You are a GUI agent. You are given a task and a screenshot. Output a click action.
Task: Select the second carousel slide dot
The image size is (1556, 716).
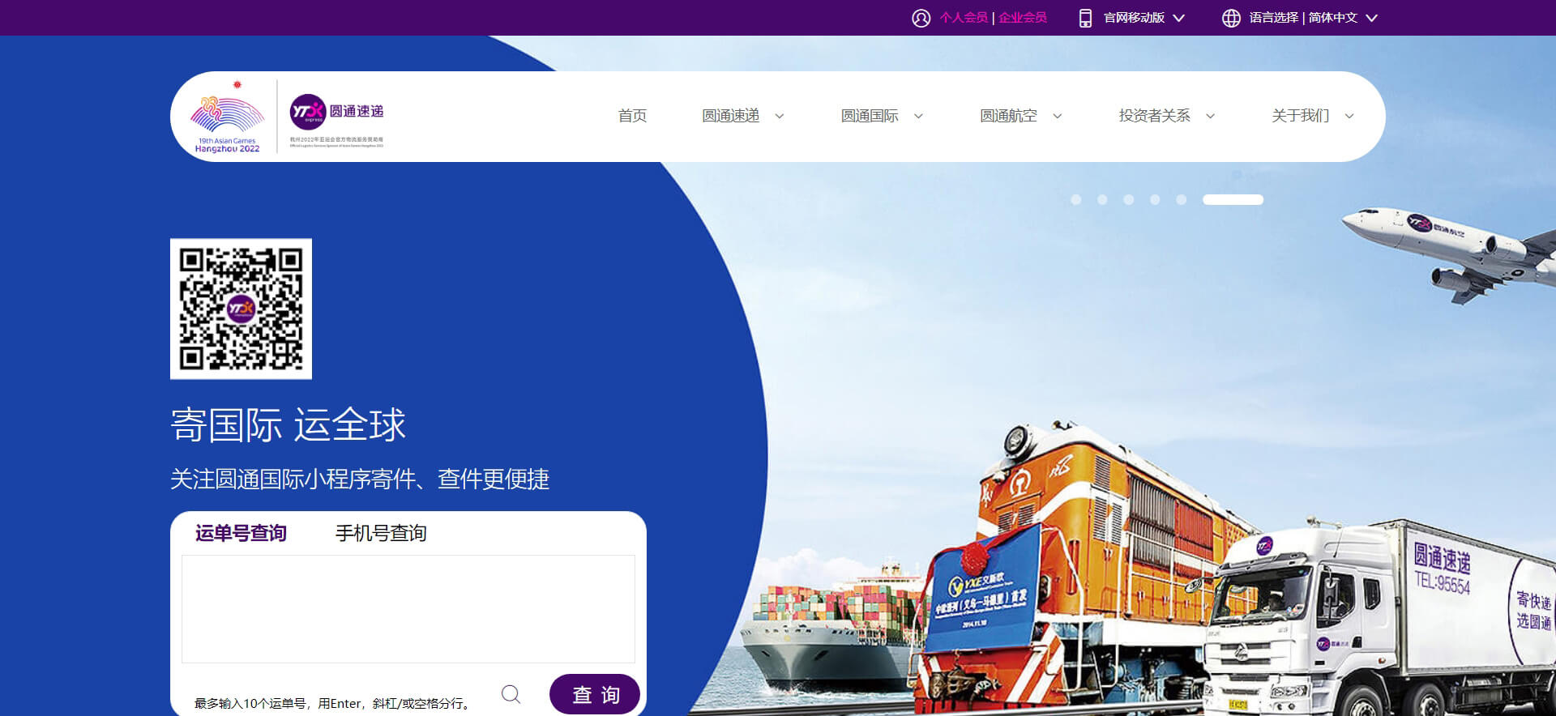coord(1102,200)
